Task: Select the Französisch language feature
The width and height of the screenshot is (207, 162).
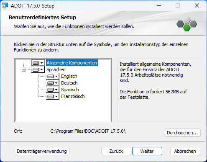Action: (x=73, y=96)
